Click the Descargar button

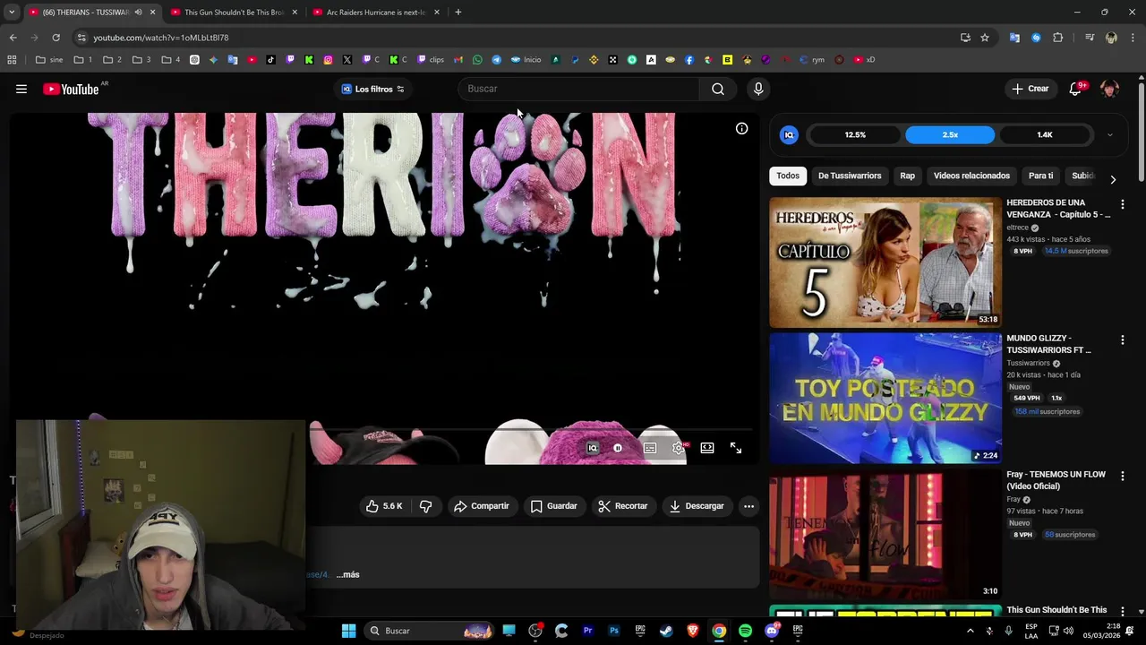(697, 506)
